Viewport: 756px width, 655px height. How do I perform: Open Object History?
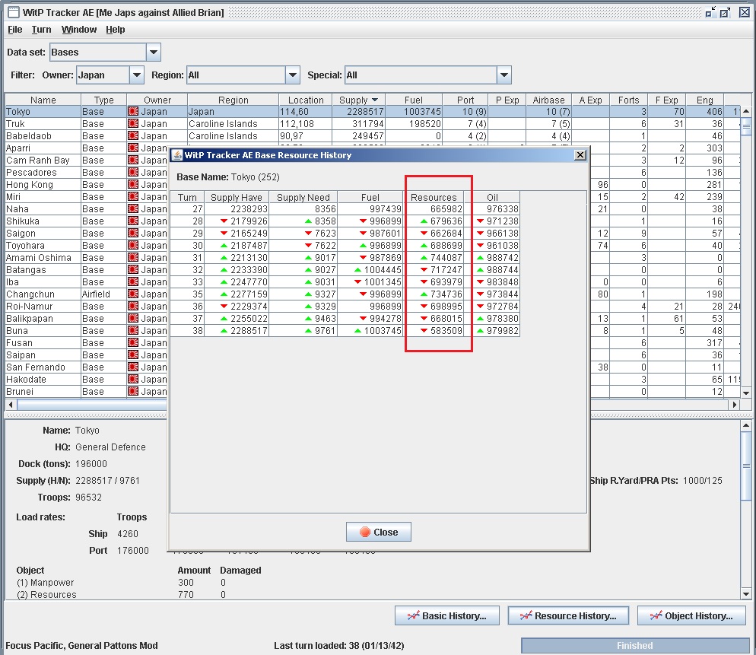point(691,616)
